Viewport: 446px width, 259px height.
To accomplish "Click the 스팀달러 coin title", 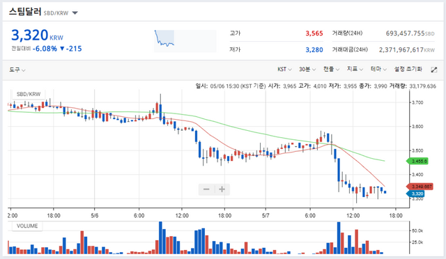I will [x=25, y=12].
